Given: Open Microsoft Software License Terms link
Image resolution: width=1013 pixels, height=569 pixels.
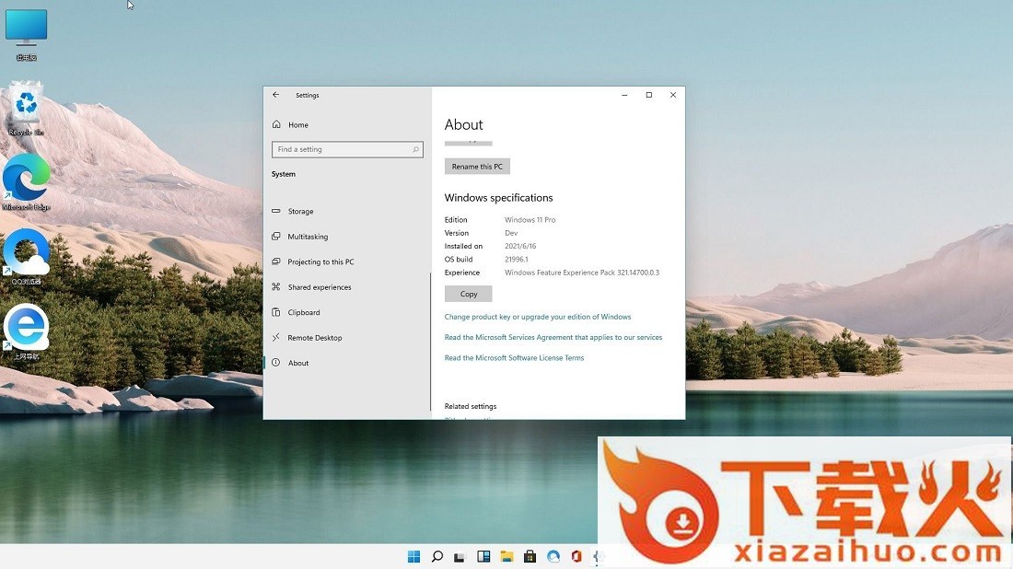Looking at the screenshot, I should [514, 358].
